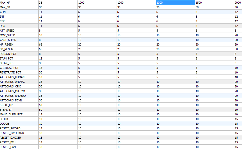This screenshot has height=149, width=242.
Task: Select the ATT_SPEED row label
Action: (x=7, y=31)
